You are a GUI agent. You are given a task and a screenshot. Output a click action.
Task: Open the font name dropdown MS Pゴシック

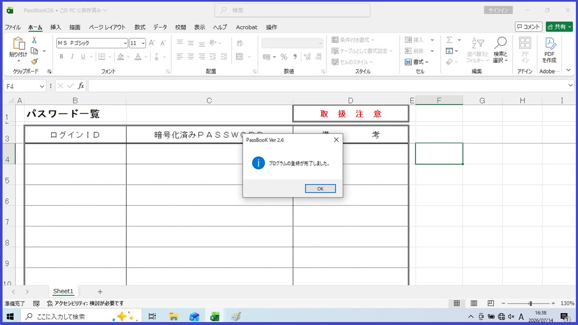125,43
